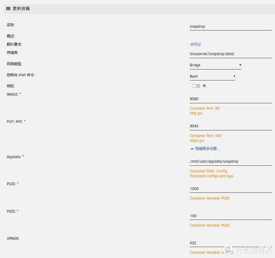275x258 pixels.
Task: Click the 存储库 label
Action: tap(12, 53)
